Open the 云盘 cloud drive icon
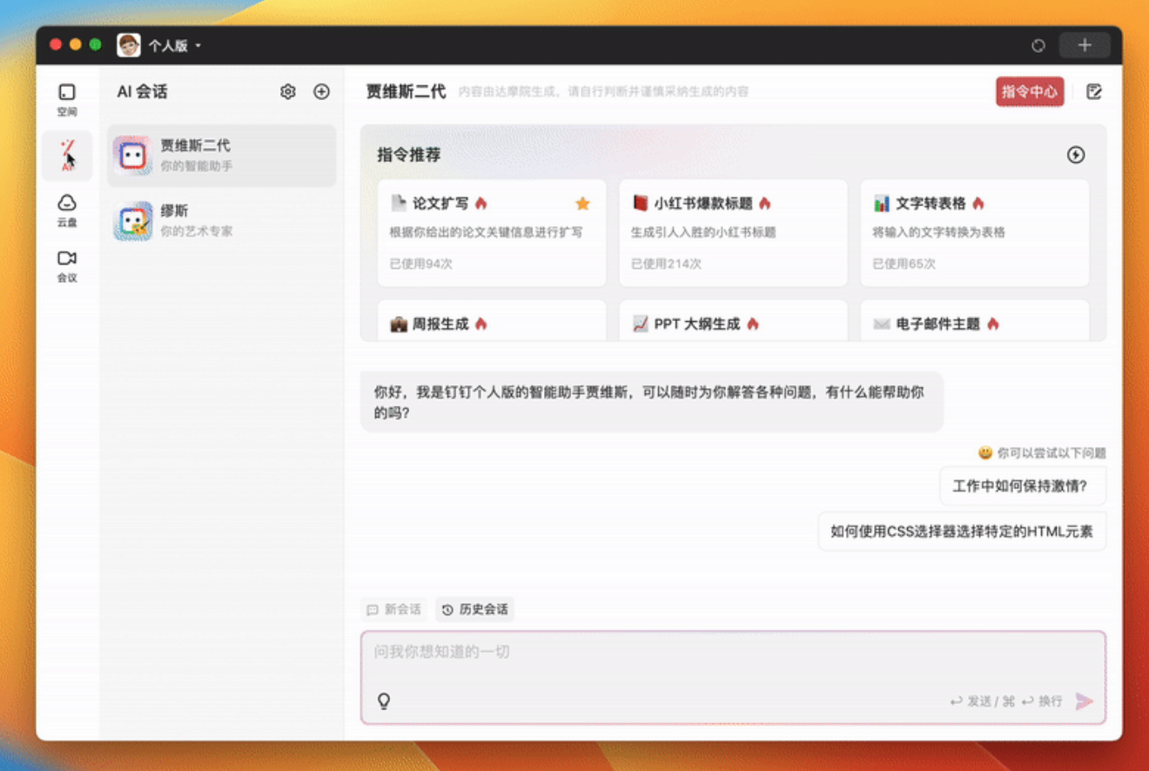Screen dimensions: 1149x771 point(67,210)
